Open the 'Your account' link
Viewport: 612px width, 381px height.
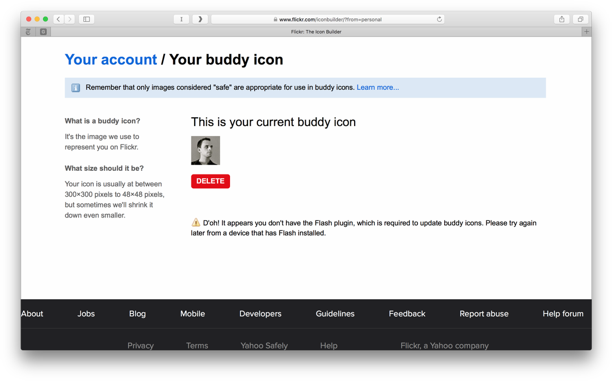point(111,60)
